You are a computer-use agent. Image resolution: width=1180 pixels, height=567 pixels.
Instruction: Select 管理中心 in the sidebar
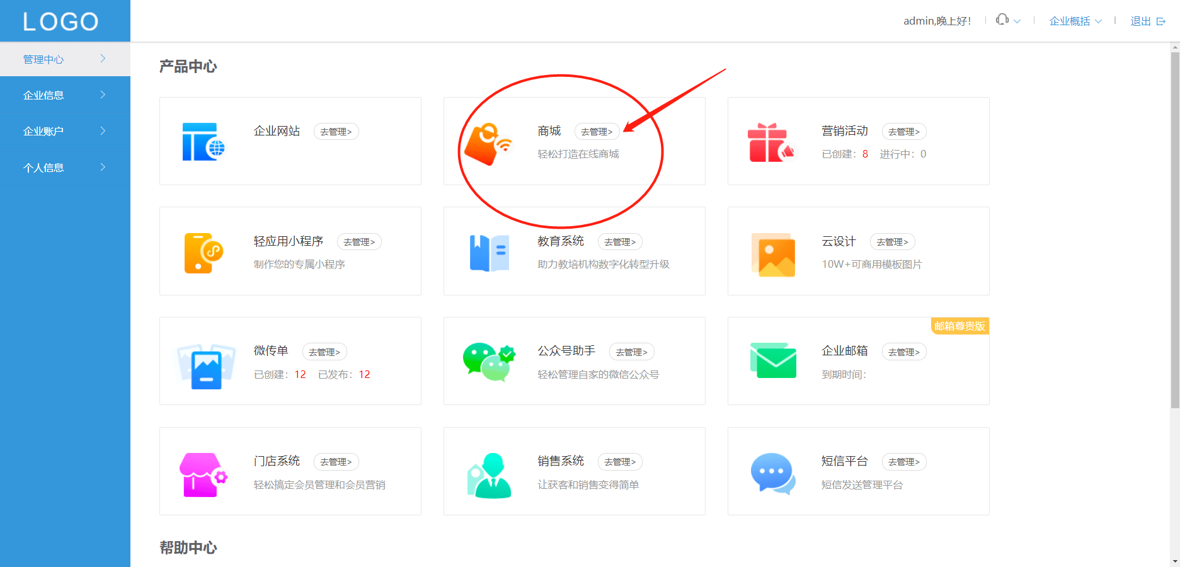tap(65, 59)
